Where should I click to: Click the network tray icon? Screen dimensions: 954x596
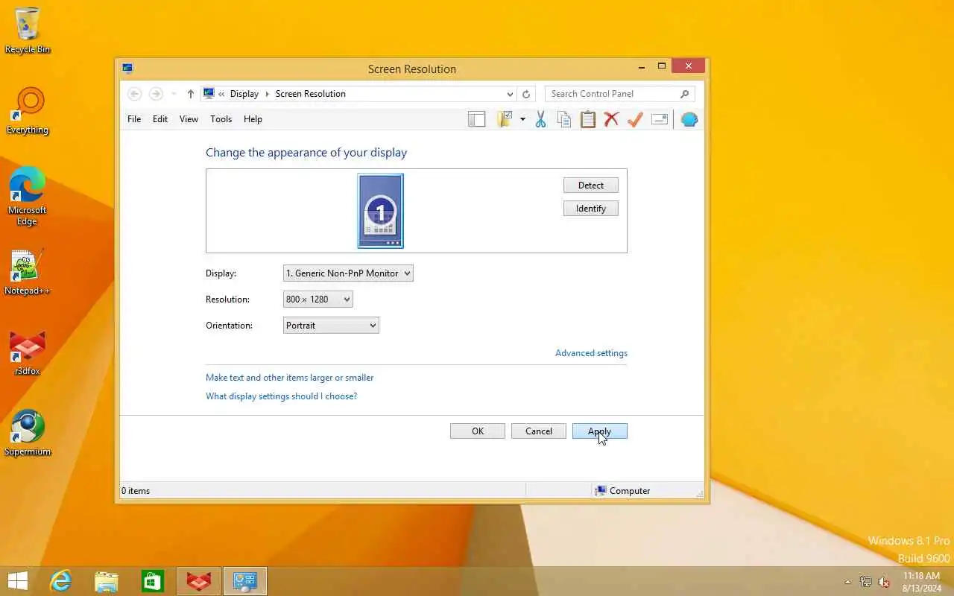click(x=865, y=582)
